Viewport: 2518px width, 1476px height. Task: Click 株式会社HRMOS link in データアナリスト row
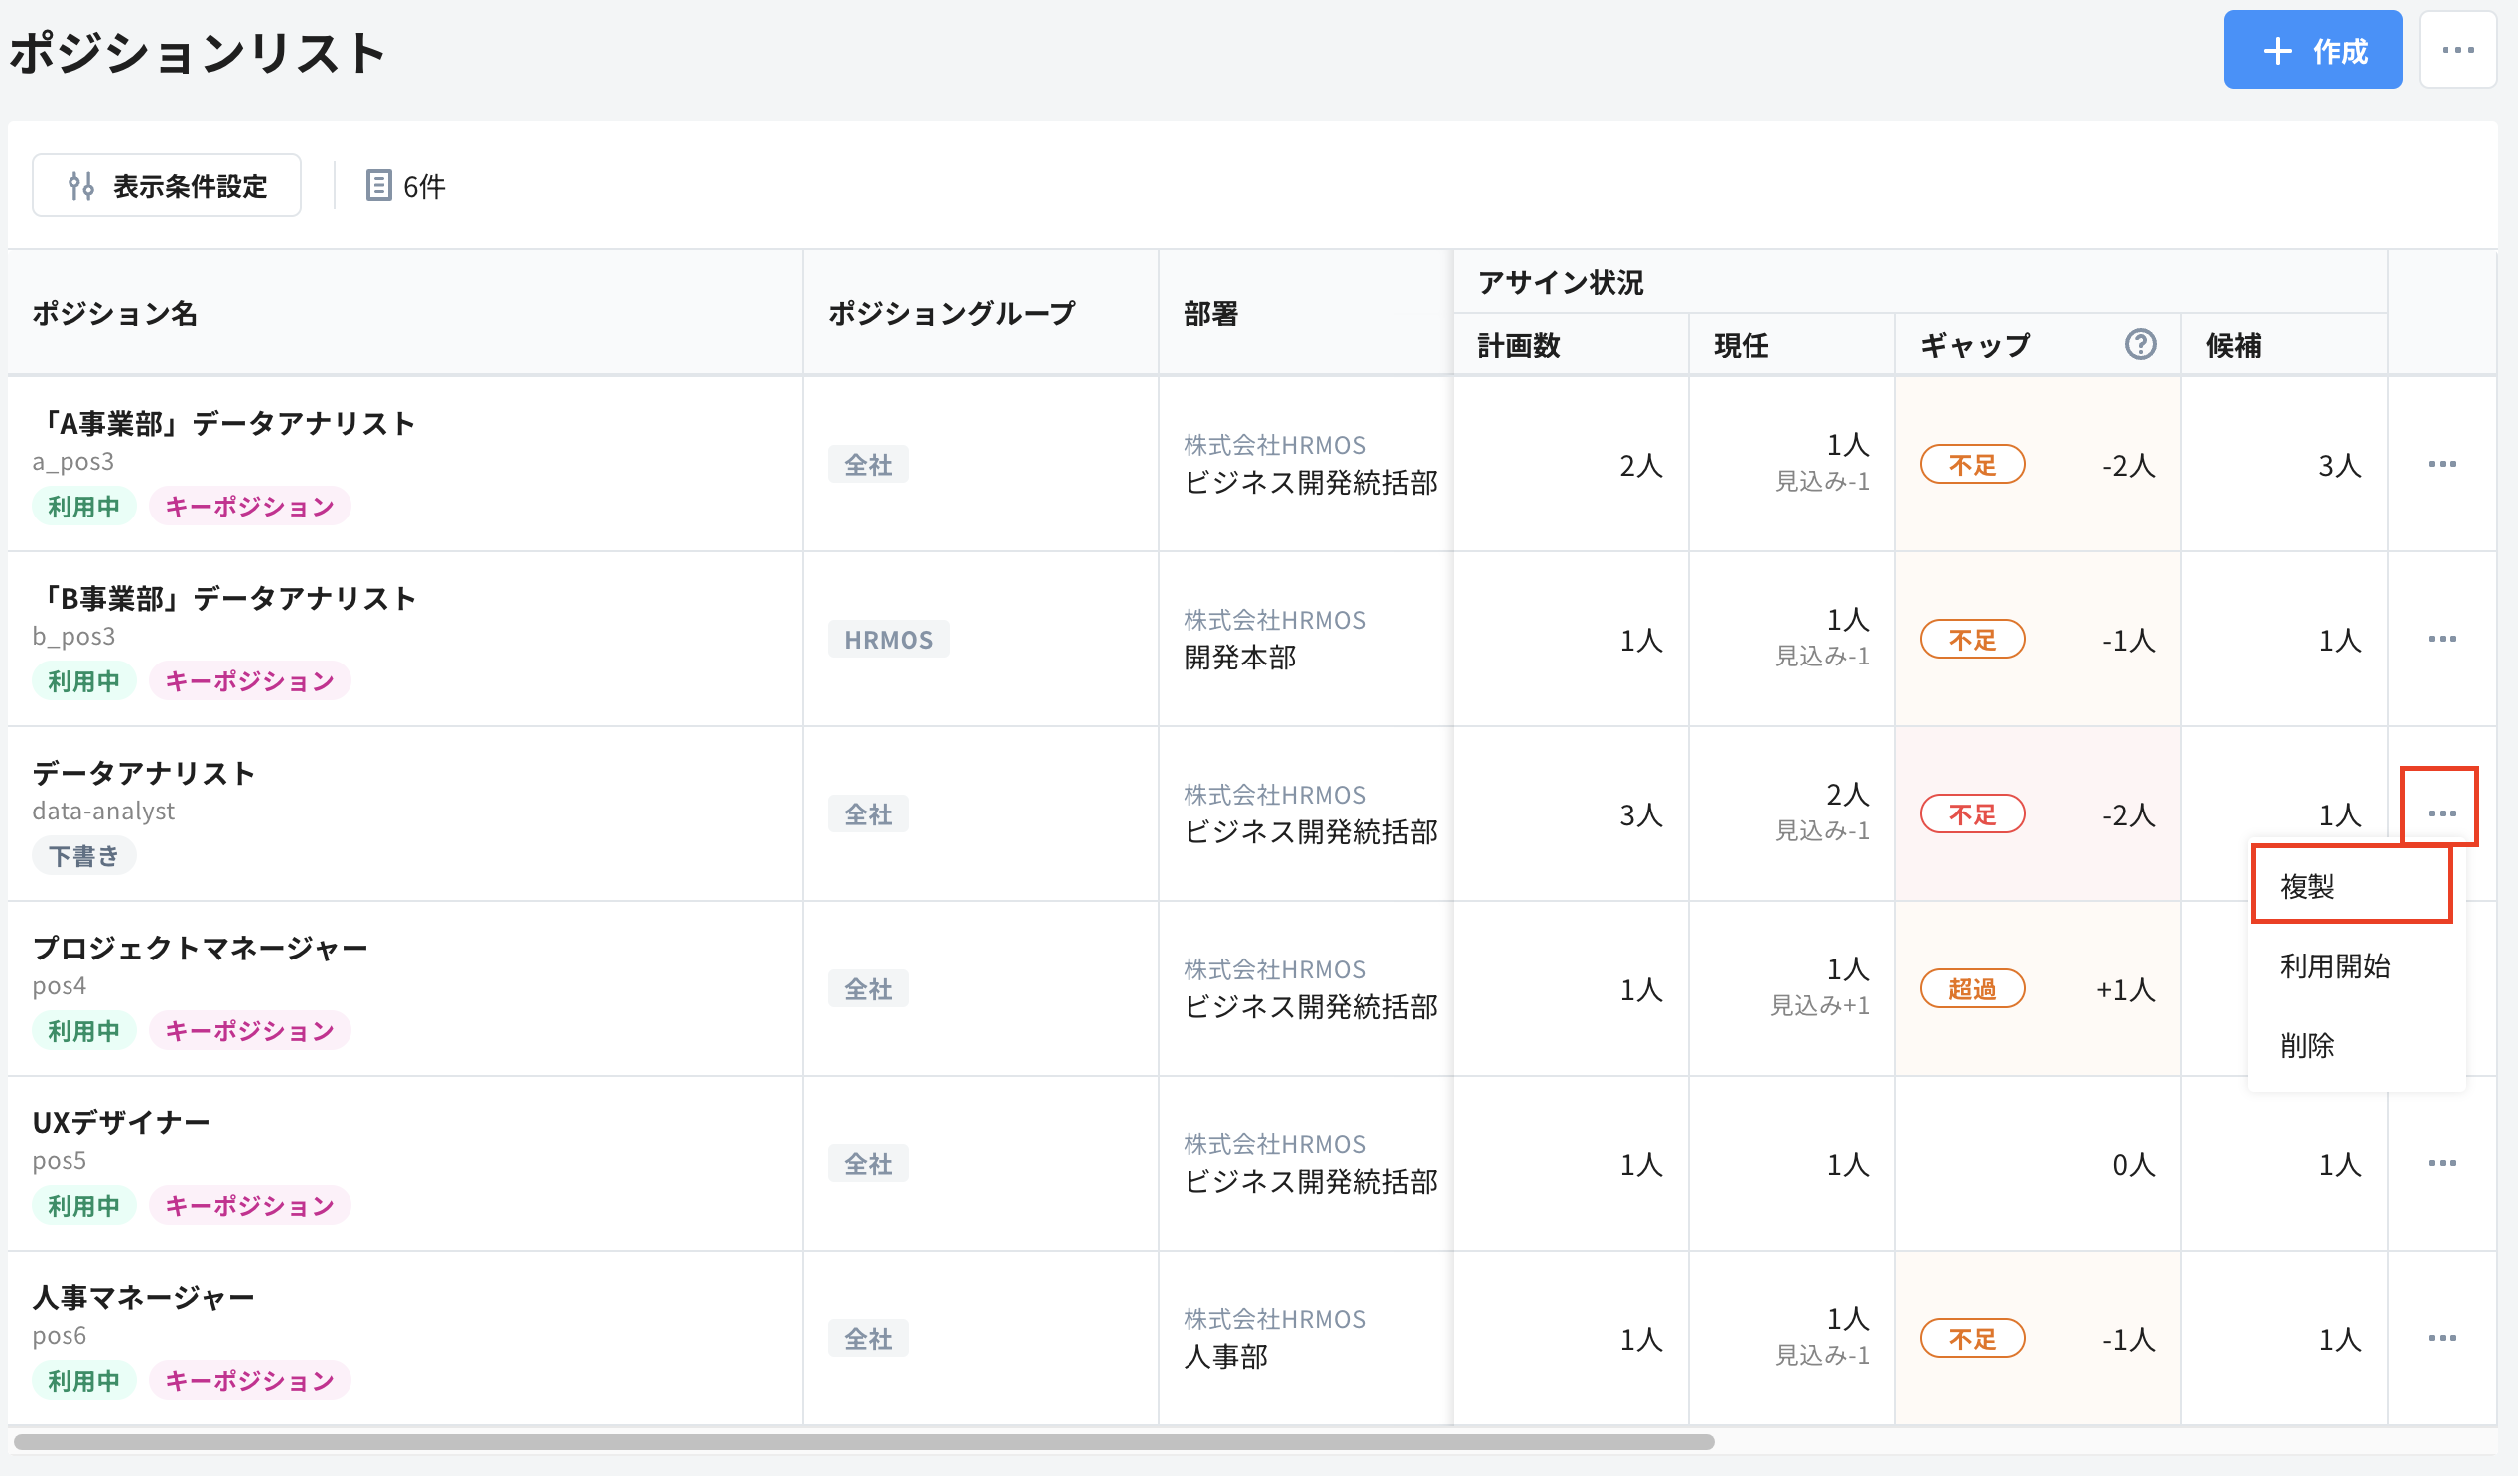1273,794
